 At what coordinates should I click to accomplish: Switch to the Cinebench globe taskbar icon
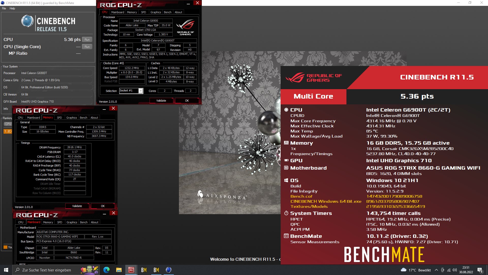pos(169,270)
